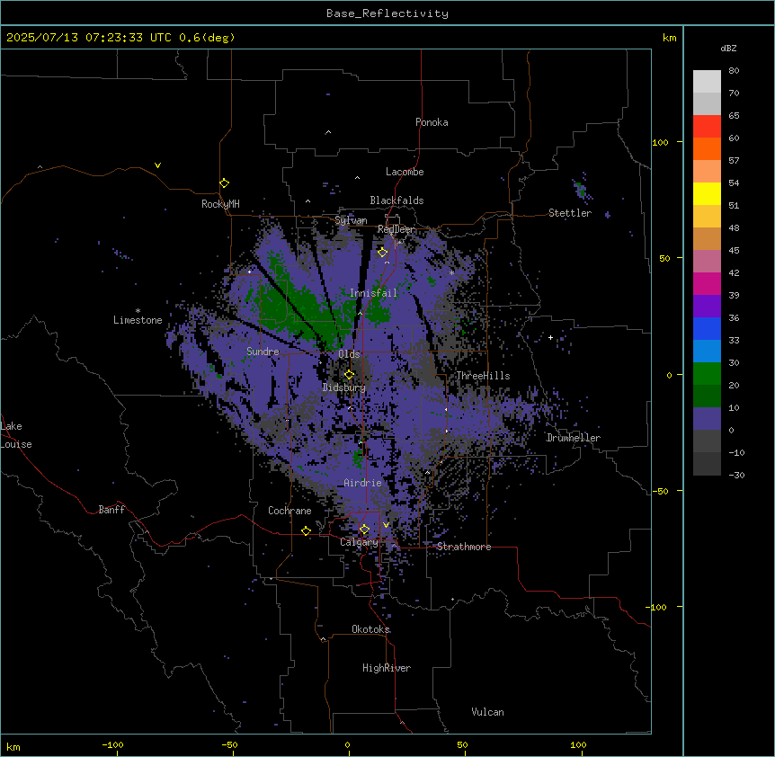Click the Blackfalds city label
This screenshot has width=775, height=757.
[x=396, y=200]
